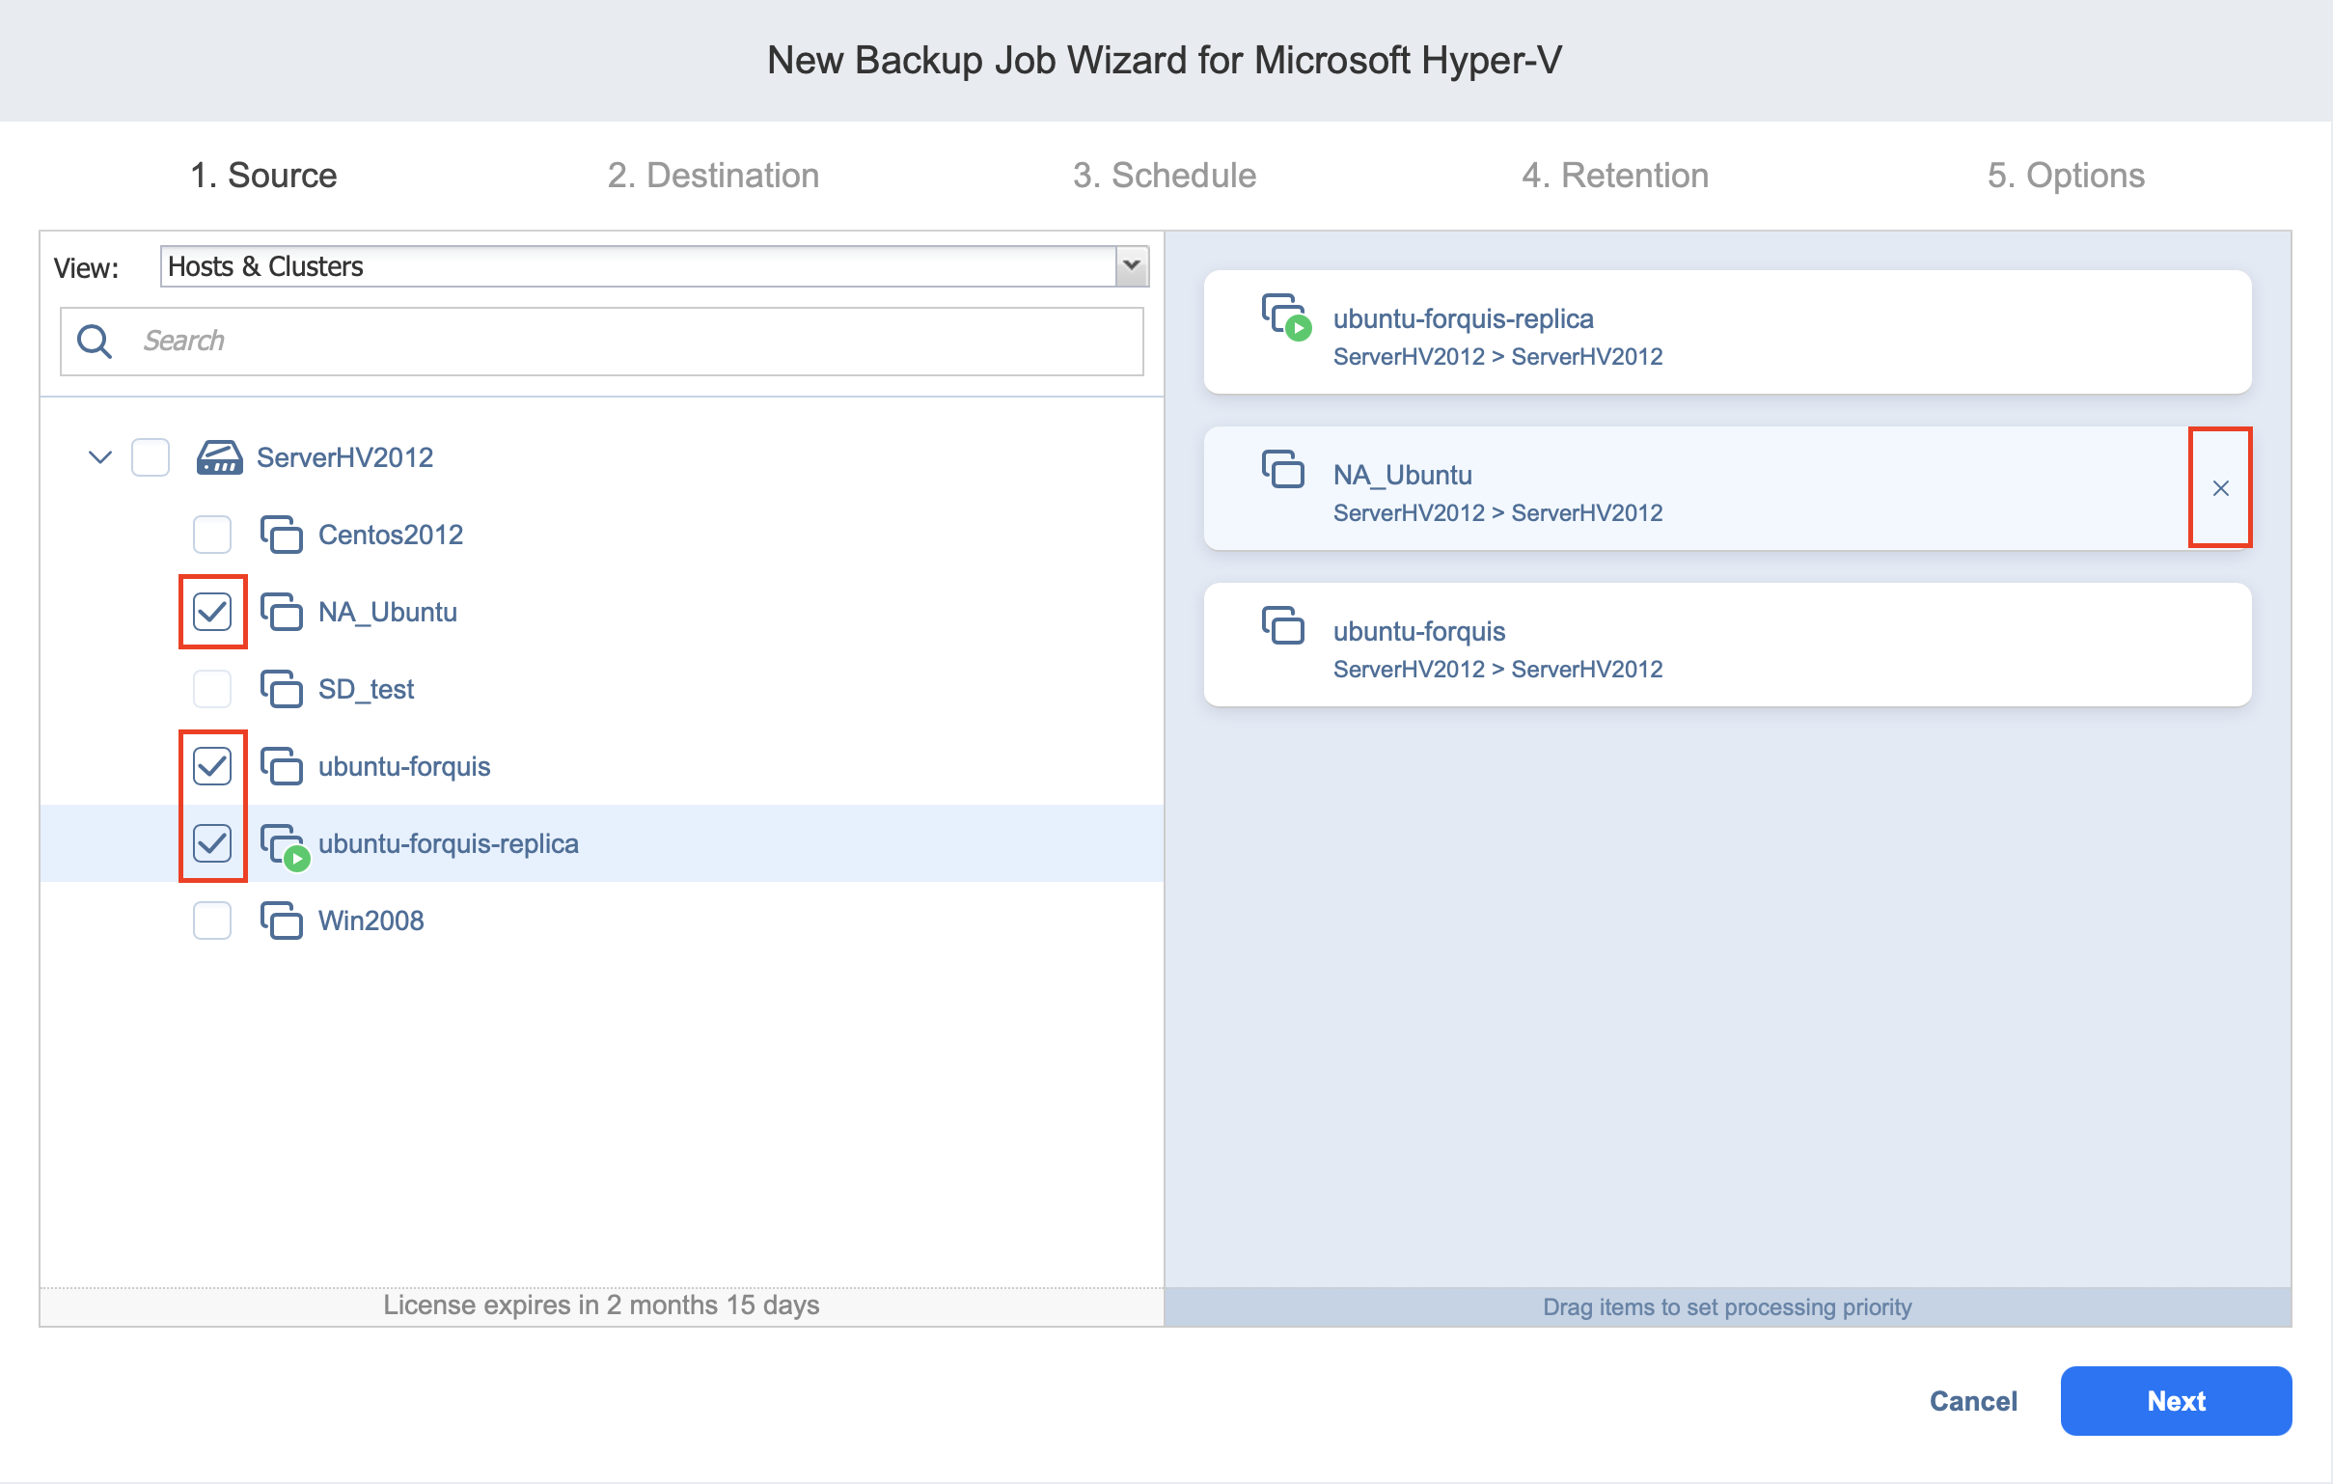Viewport: 2333px width, 1484px height.
Task: Click the magnifying glass search icon
Action: [95, 341]
